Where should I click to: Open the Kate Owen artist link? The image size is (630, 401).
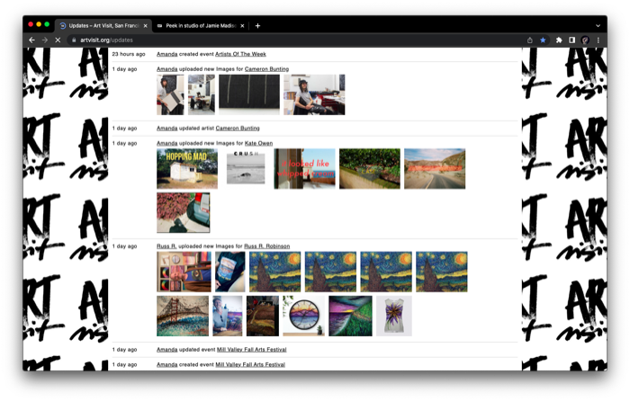tap(258, 143)
